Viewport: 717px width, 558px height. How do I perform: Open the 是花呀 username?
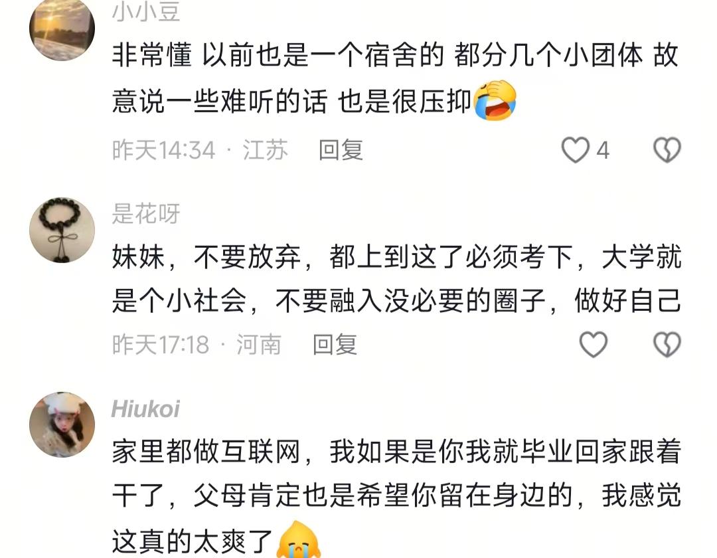pyautogui.click(x=146, y=214)
